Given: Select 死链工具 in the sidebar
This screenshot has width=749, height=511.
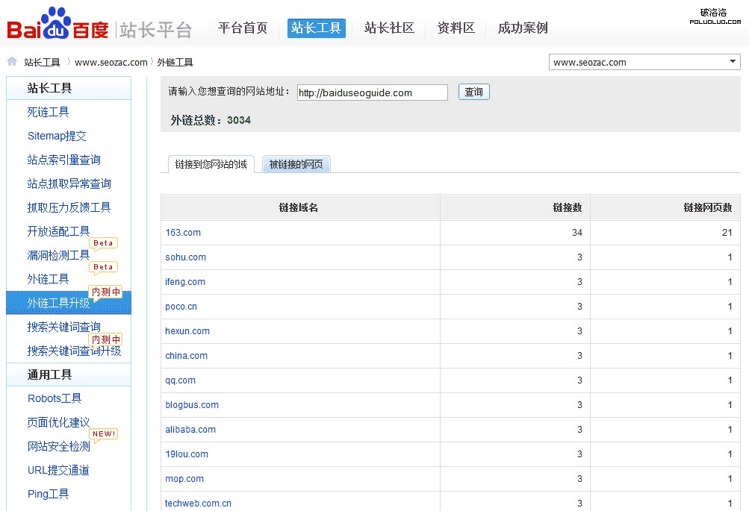Looking at the screenshot, I should point(49,112).
